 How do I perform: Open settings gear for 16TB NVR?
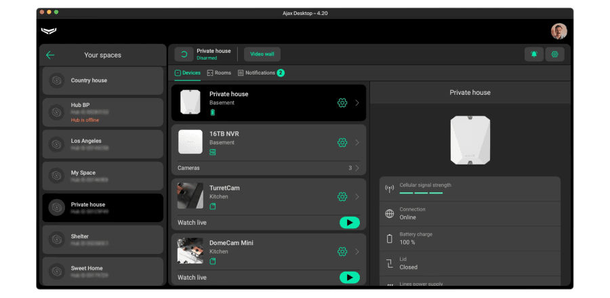click(342, 143)
